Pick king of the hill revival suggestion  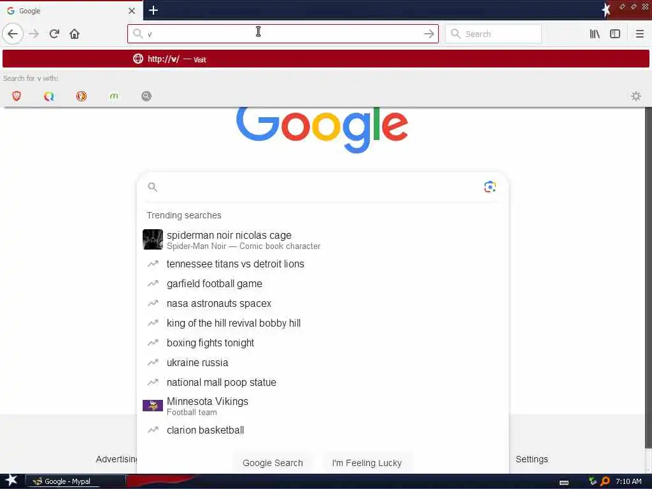coord(322,323)
